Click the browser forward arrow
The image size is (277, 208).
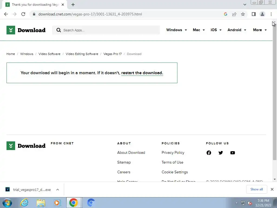click(x=15, y=14)
